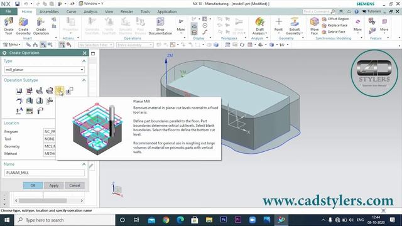The image size is (402, 226).
Task: Open Photoshop from the taskbar
Action: [224, 220]
